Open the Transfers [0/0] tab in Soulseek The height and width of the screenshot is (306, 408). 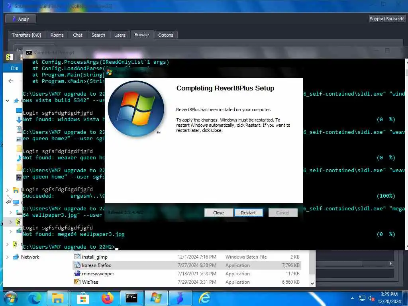26,35
